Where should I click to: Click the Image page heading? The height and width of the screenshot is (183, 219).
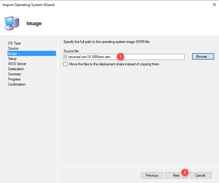click(x=34, y=23)
